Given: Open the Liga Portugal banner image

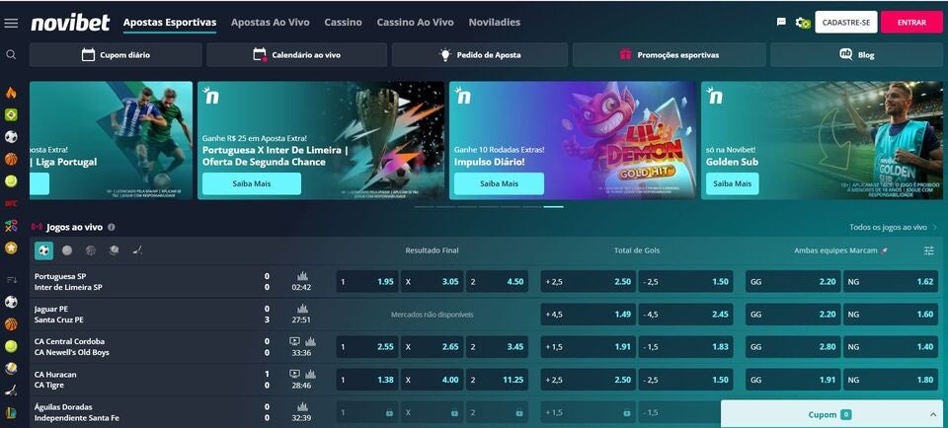Looking at the screenshot, I should pos(111,140).
